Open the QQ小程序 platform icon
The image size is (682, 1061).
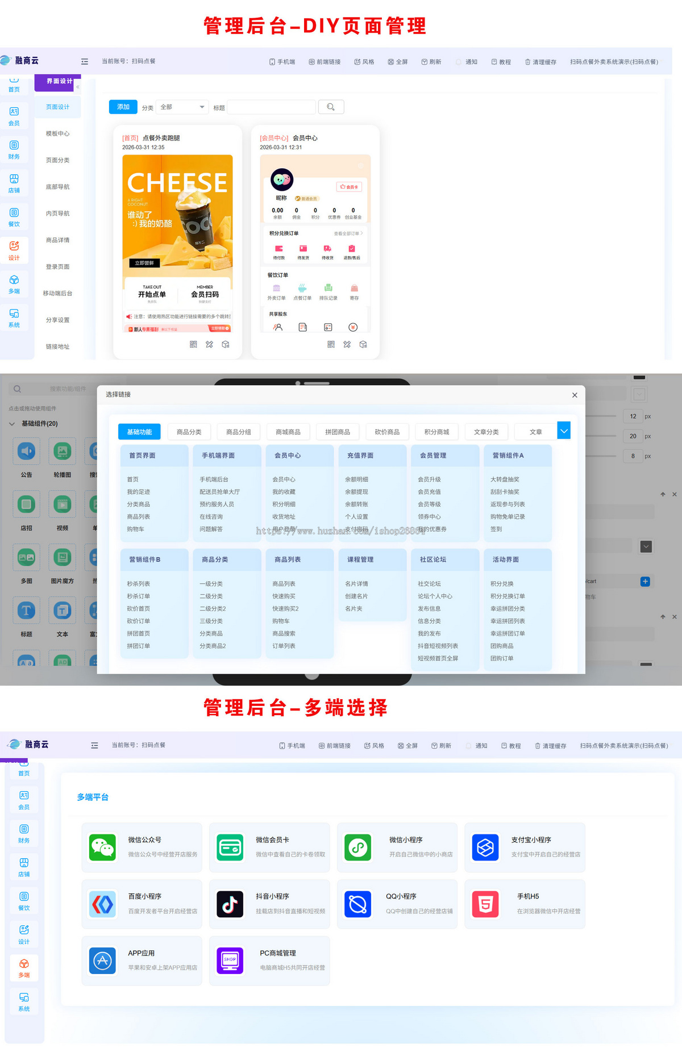point(358,904)
